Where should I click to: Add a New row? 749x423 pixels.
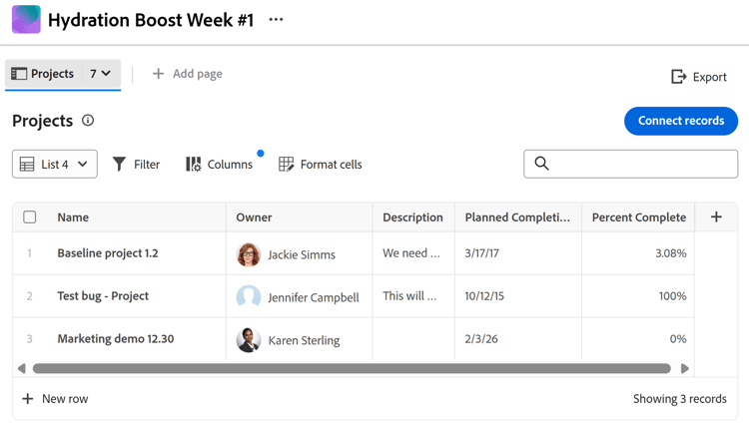pos(56,399)
